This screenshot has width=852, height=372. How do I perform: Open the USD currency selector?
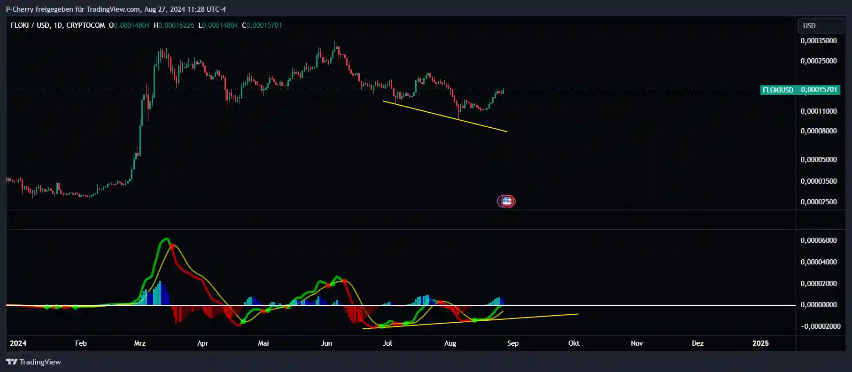821,26
